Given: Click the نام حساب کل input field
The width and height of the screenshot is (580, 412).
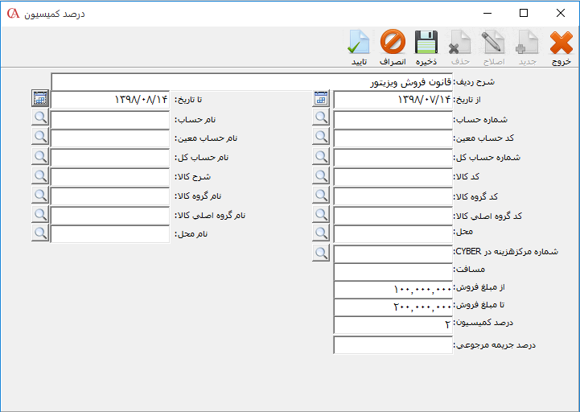Looking at the screenshot, I should [x=110, y=158].
